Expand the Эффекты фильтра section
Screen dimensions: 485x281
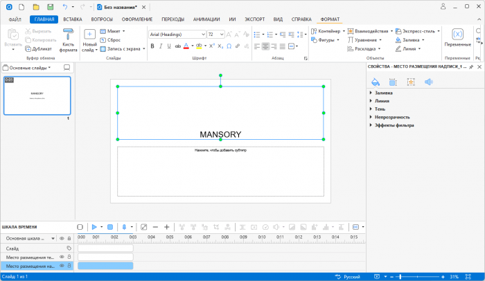[371, 125]
